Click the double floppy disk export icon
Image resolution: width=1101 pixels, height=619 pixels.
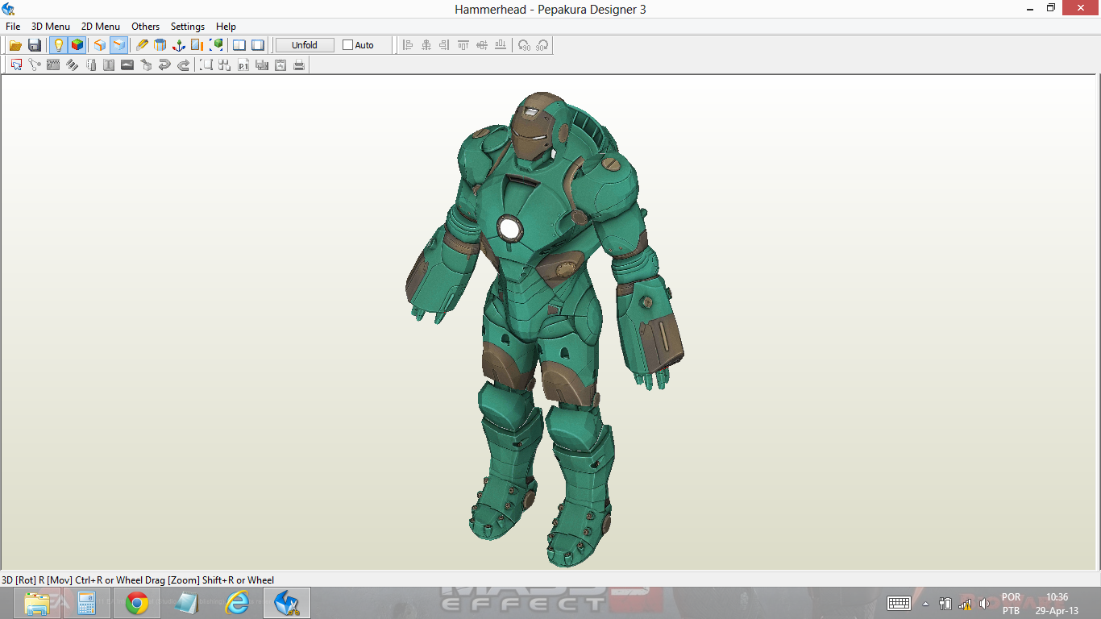click(262, 64)
